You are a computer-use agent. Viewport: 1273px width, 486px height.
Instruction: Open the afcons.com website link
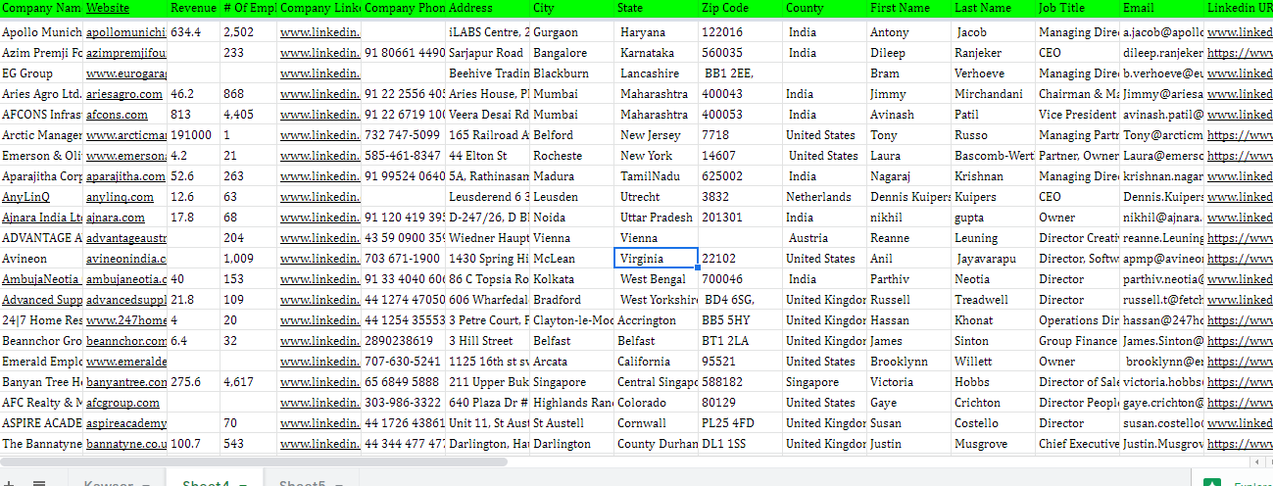tap(117, 115)
